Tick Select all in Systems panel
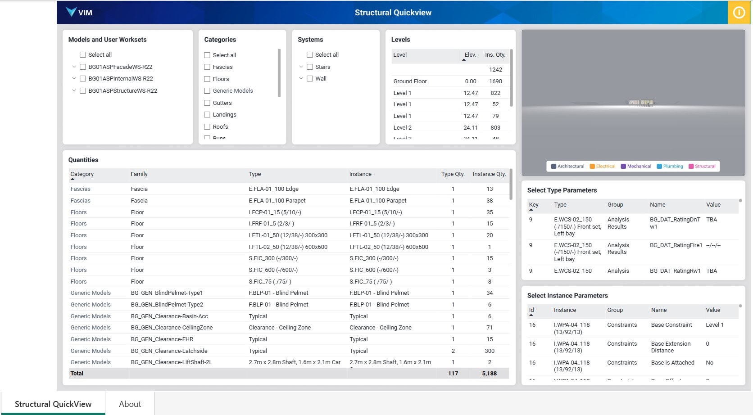The height and width of the screenshot is (415, 753). (x=310, y=55)
